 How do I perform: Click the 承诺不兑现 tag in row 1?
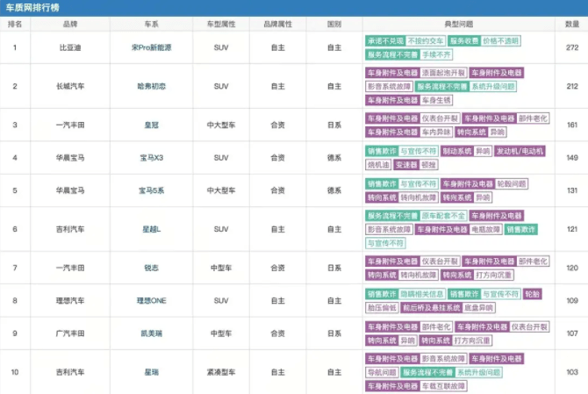385,41
